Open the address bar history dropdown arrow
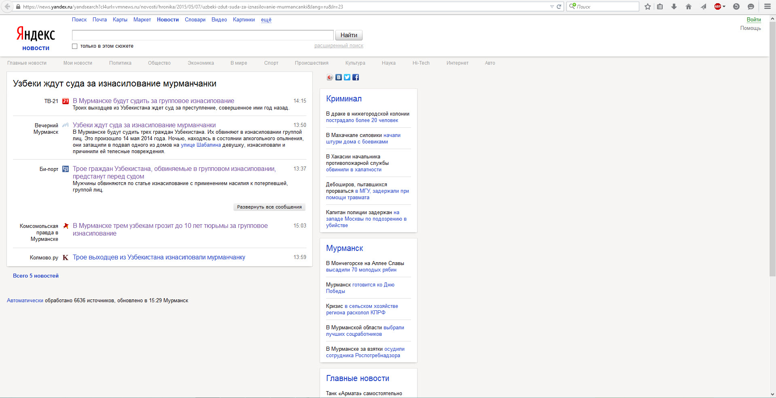The height and width of the screenshot is (398, 776). 552,6
